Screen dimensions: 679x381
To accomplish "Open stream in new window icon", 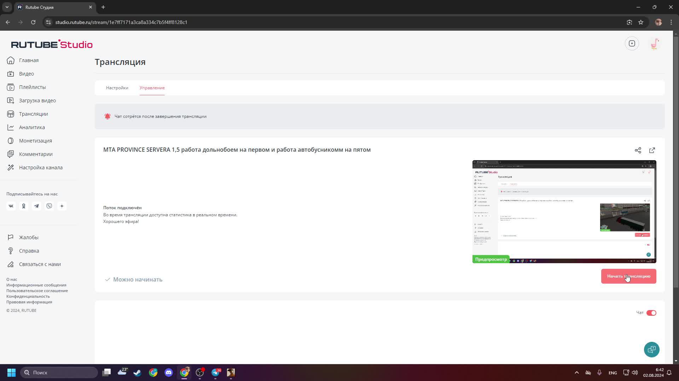I will pyautogui.click(x=652, y=150).
